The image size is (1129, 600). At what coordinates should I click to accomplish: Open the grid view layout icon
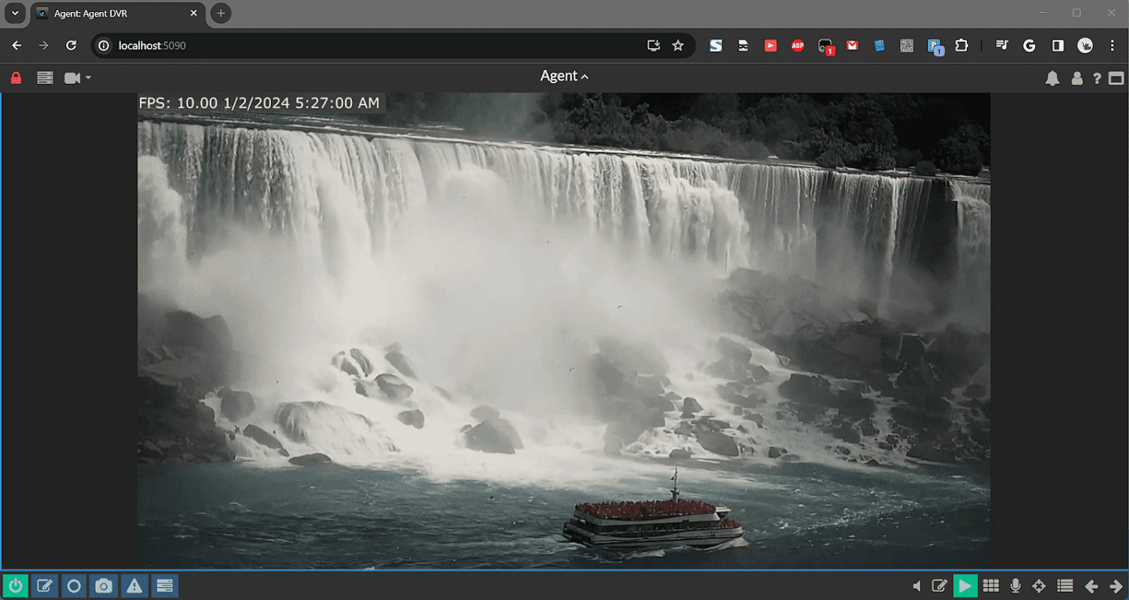991,586
